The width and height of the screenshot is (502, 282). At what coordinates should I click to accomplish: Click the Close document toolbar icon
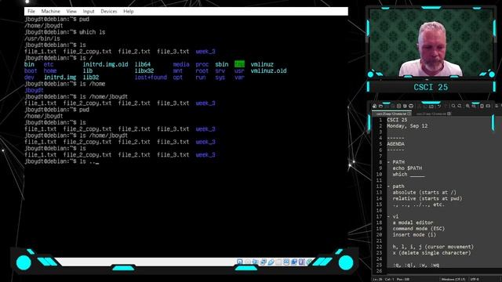point(399,106)
